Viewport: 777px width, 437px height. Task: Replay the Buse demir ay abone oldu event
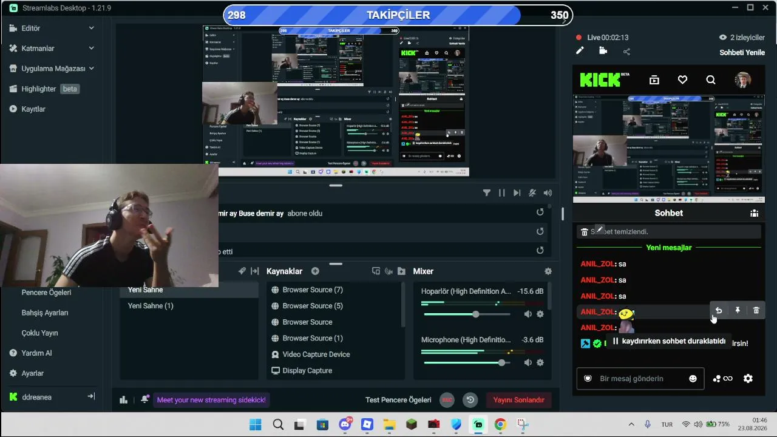pyautogui.click(x=540, y=212)
